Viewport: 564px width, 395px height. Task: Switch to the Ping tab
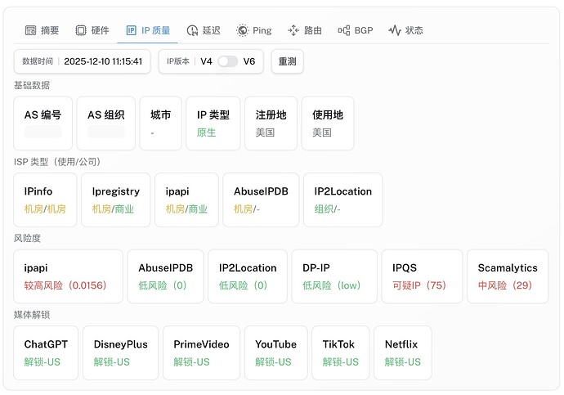(x=254, y=30)
